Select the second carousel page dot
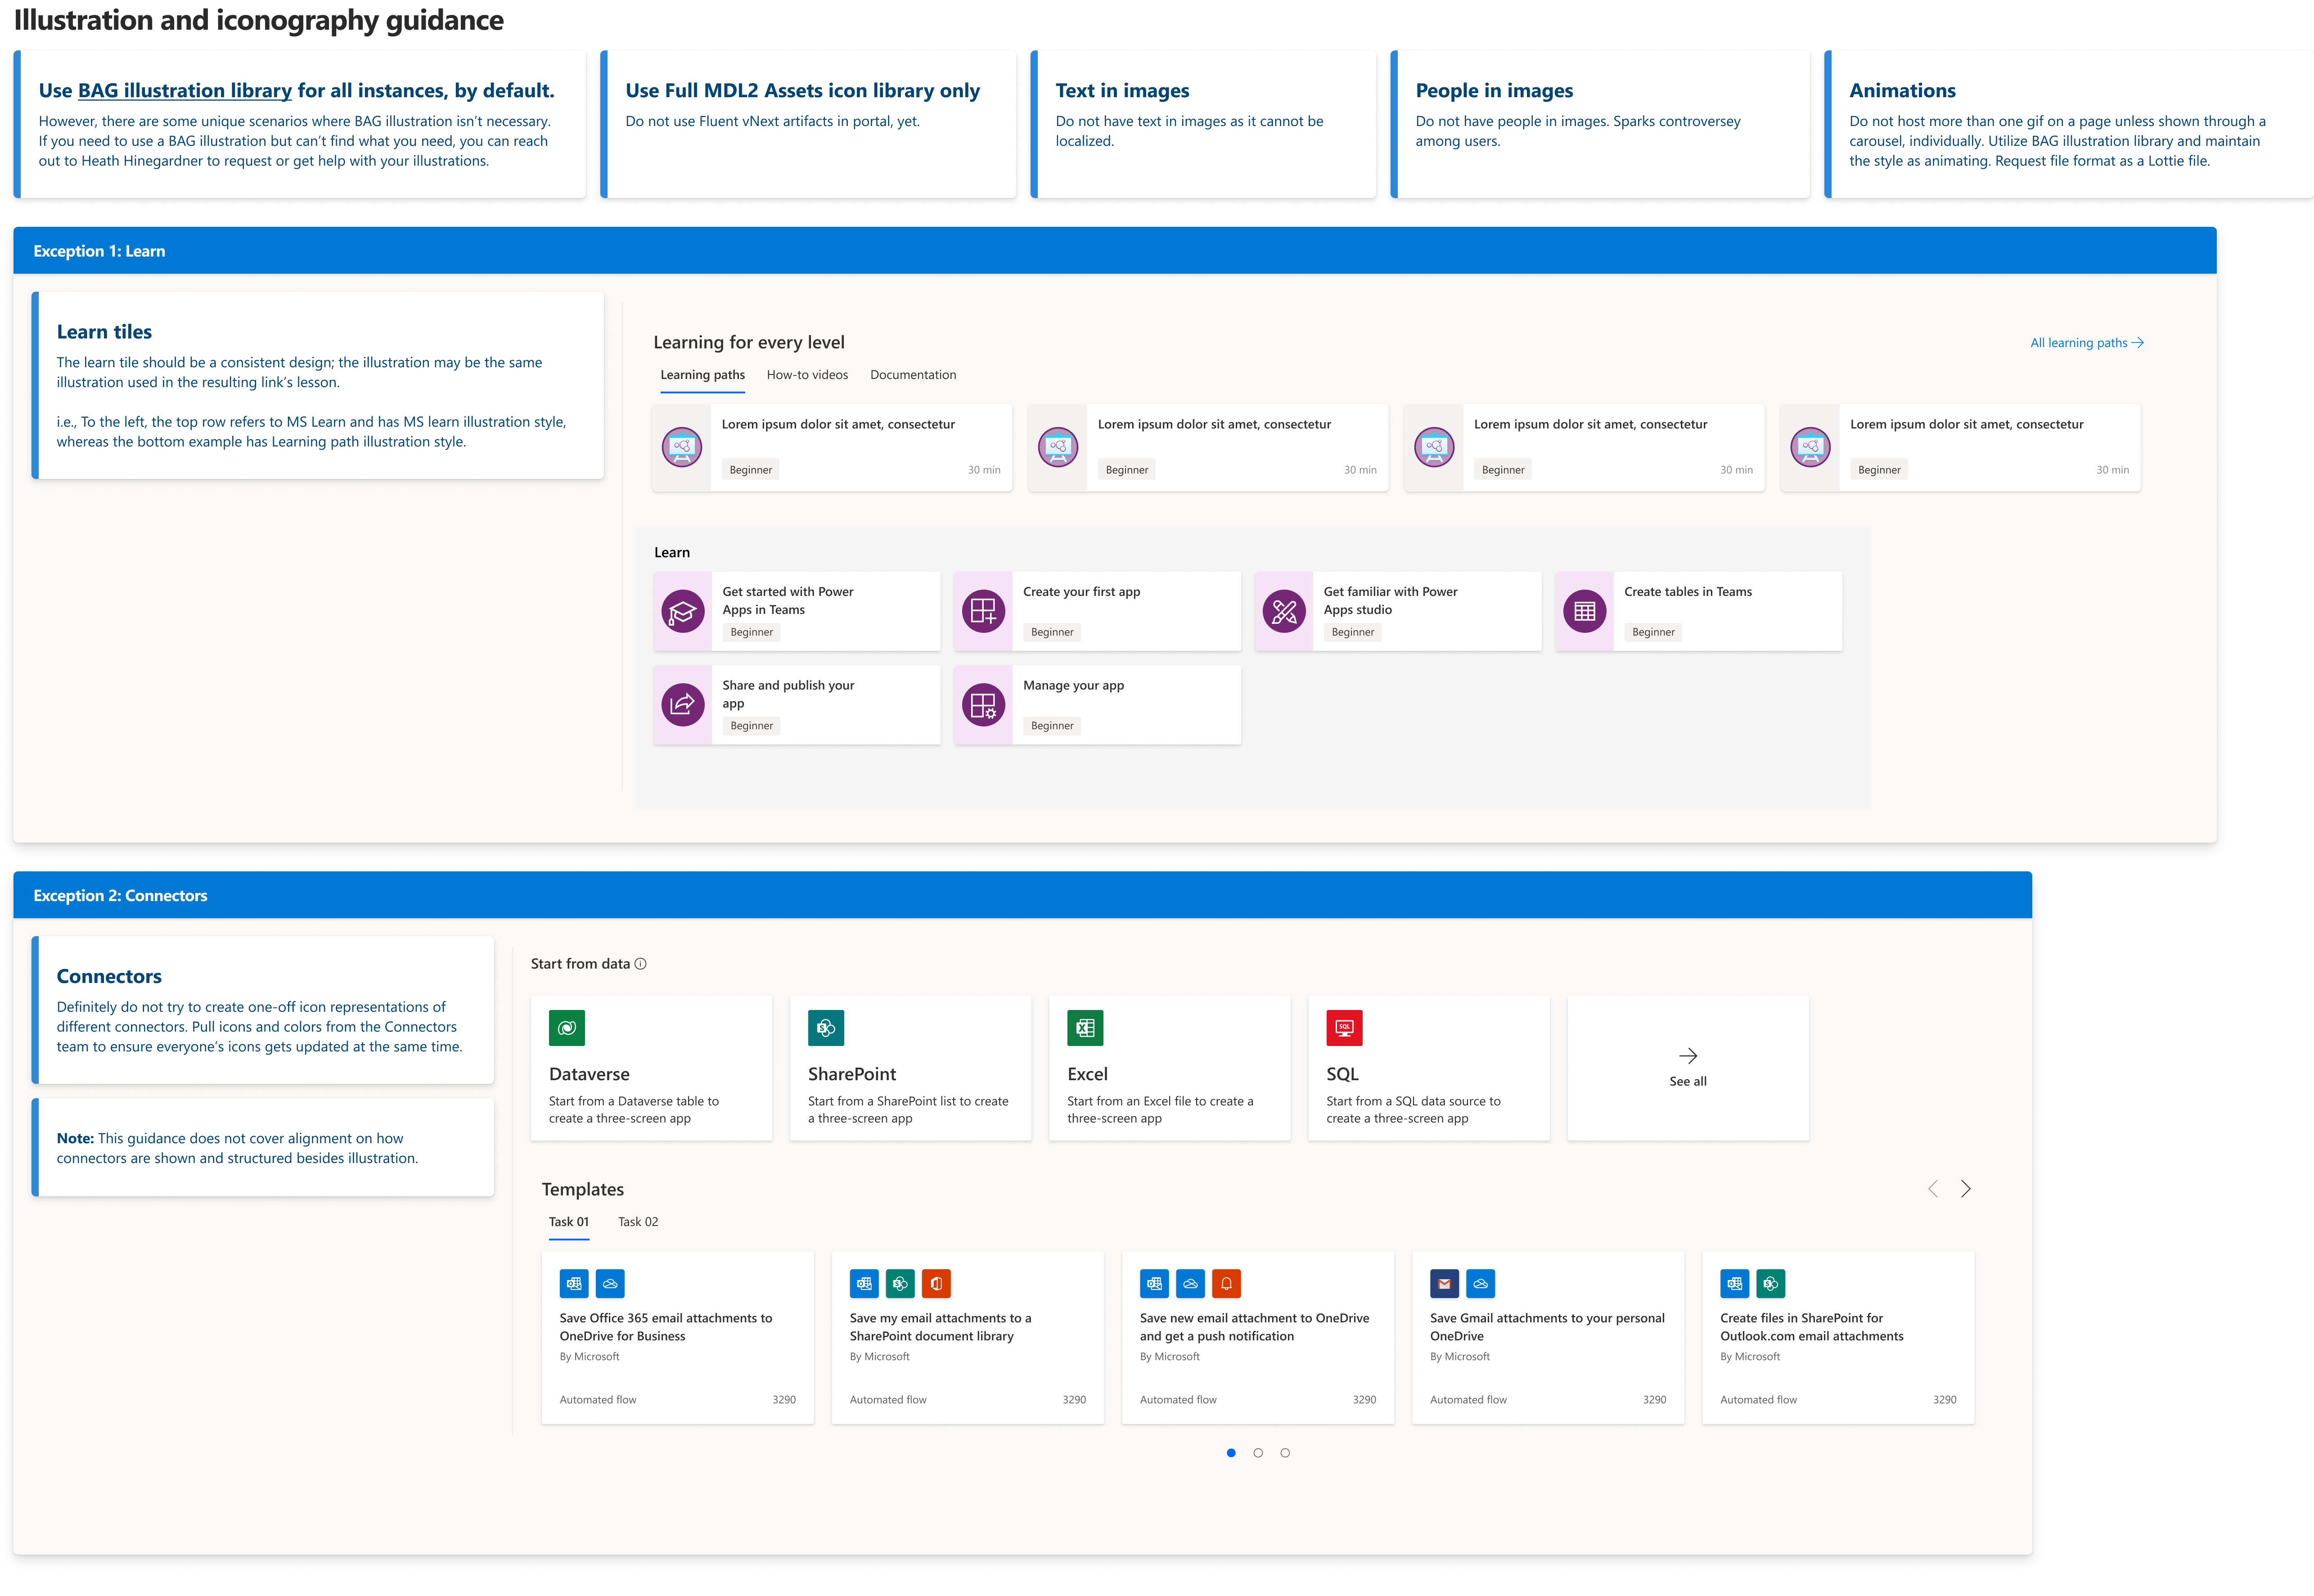The width and height of the screenshot is (2314, 1596). click(1257, 1453)
